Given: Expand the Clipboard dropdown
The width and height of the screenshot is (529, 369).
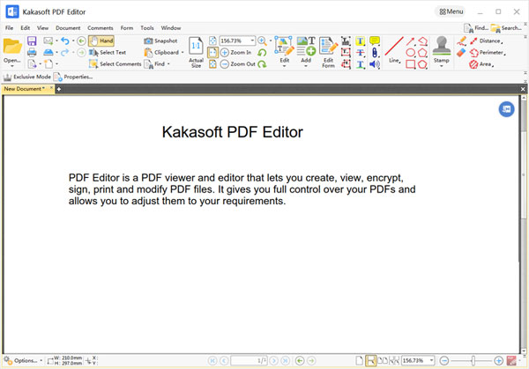Looking at the screenshot, I should point(183,53).
